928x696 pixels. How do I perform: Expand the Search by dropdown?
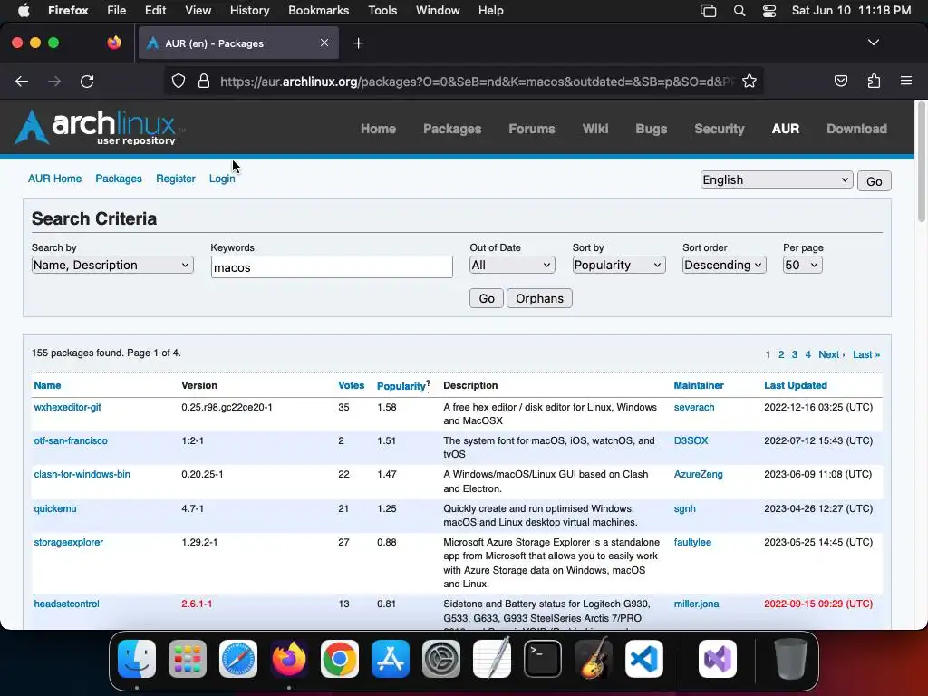point(112,266)
